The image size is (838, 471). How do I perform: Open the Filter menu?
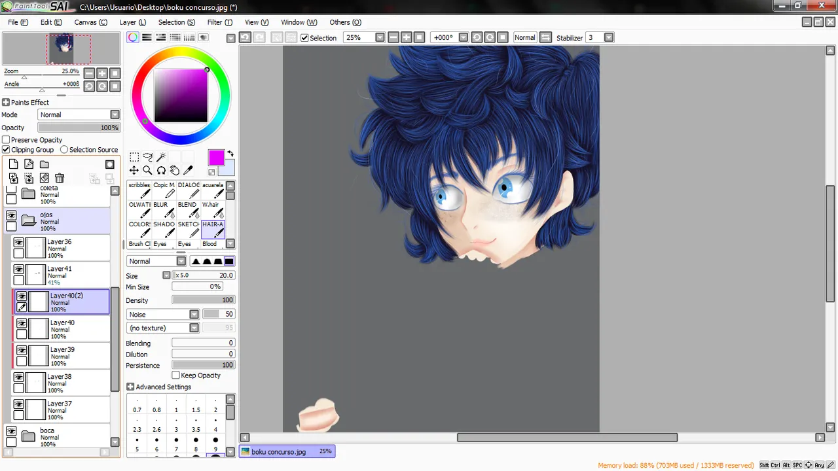click(219, 22)
